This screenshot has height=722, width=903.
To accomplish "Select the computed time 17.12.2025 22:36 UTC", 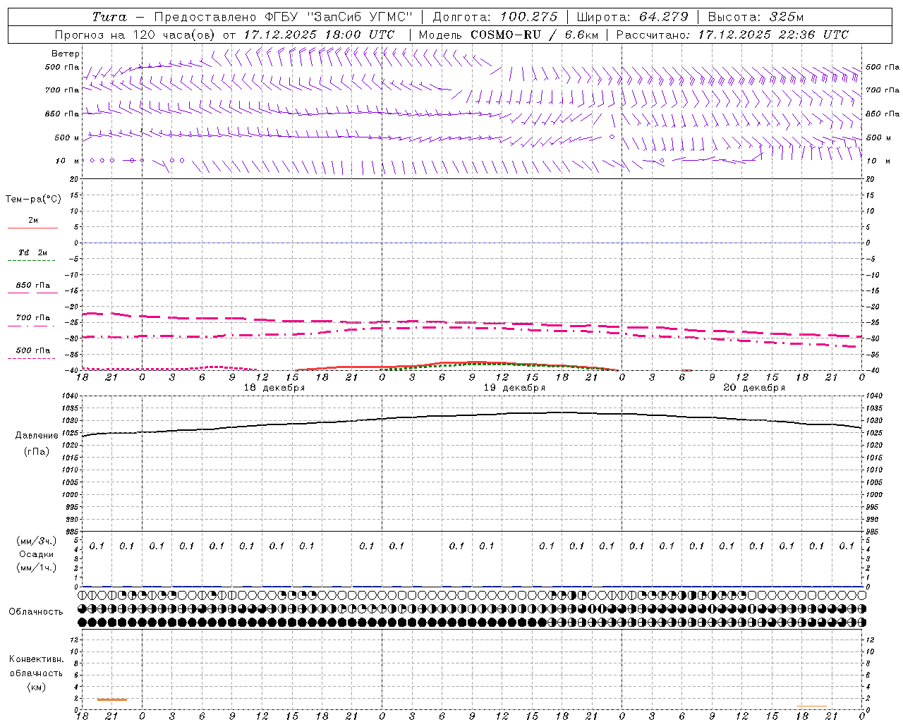I will 773,35.
